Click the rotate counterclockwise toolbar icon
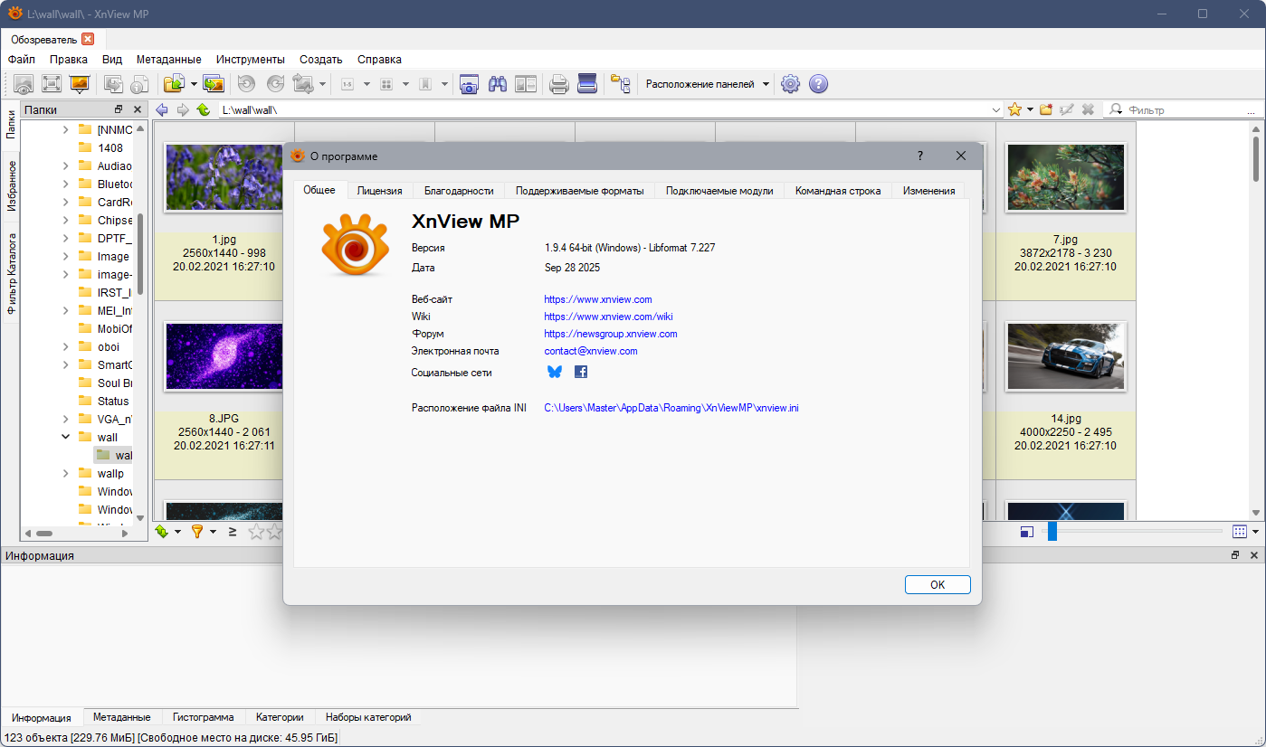Screen dimensions: 1266x747 pos(246,84)
